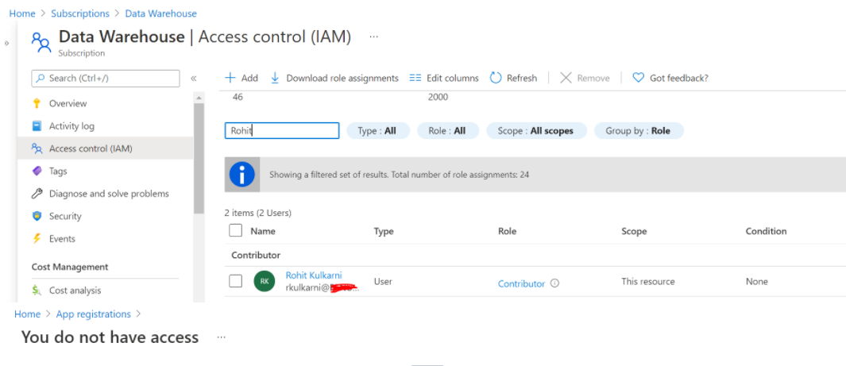This screenshot has width=846, height=366.
Task: Click the blue information icon in banner
Action: [242, 175]
